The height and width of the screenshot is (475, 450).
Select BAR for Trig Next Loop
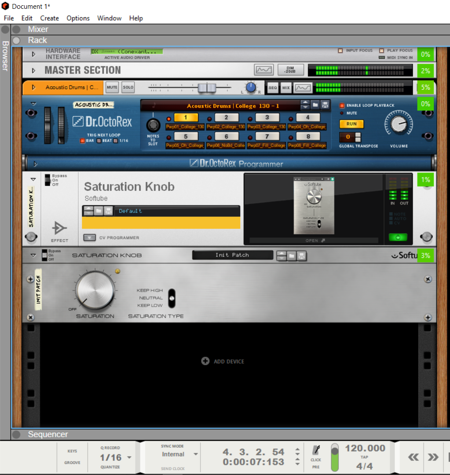(82, 141)
